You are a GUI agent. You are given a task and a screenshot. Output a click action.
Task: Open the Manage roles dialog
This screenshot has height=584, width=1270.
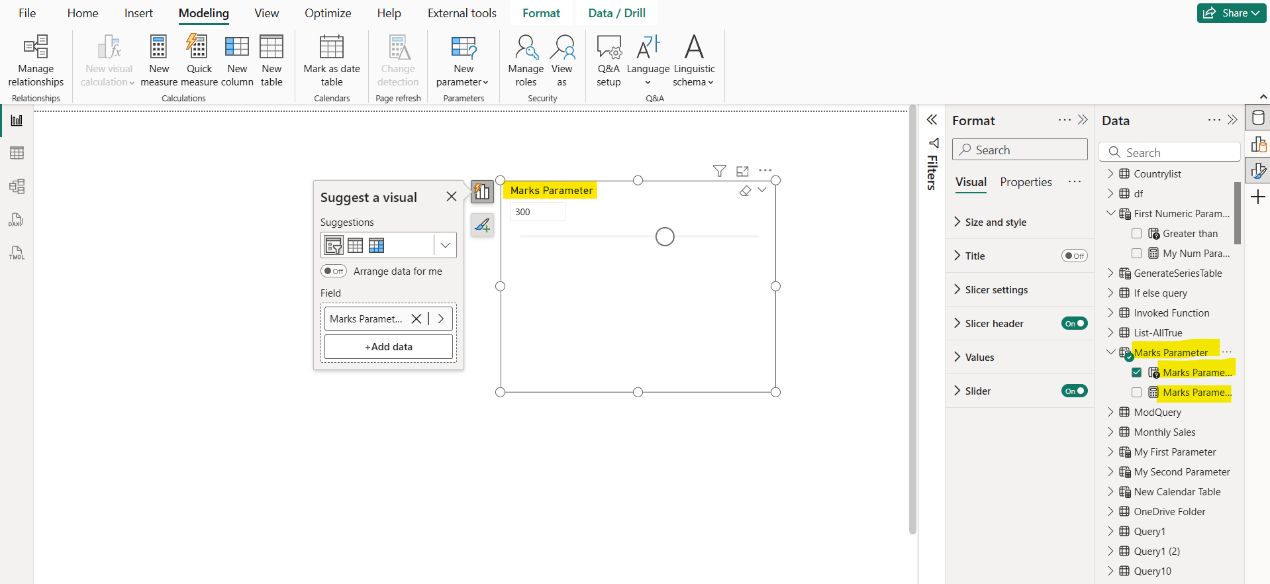click(x=526, y=61)
